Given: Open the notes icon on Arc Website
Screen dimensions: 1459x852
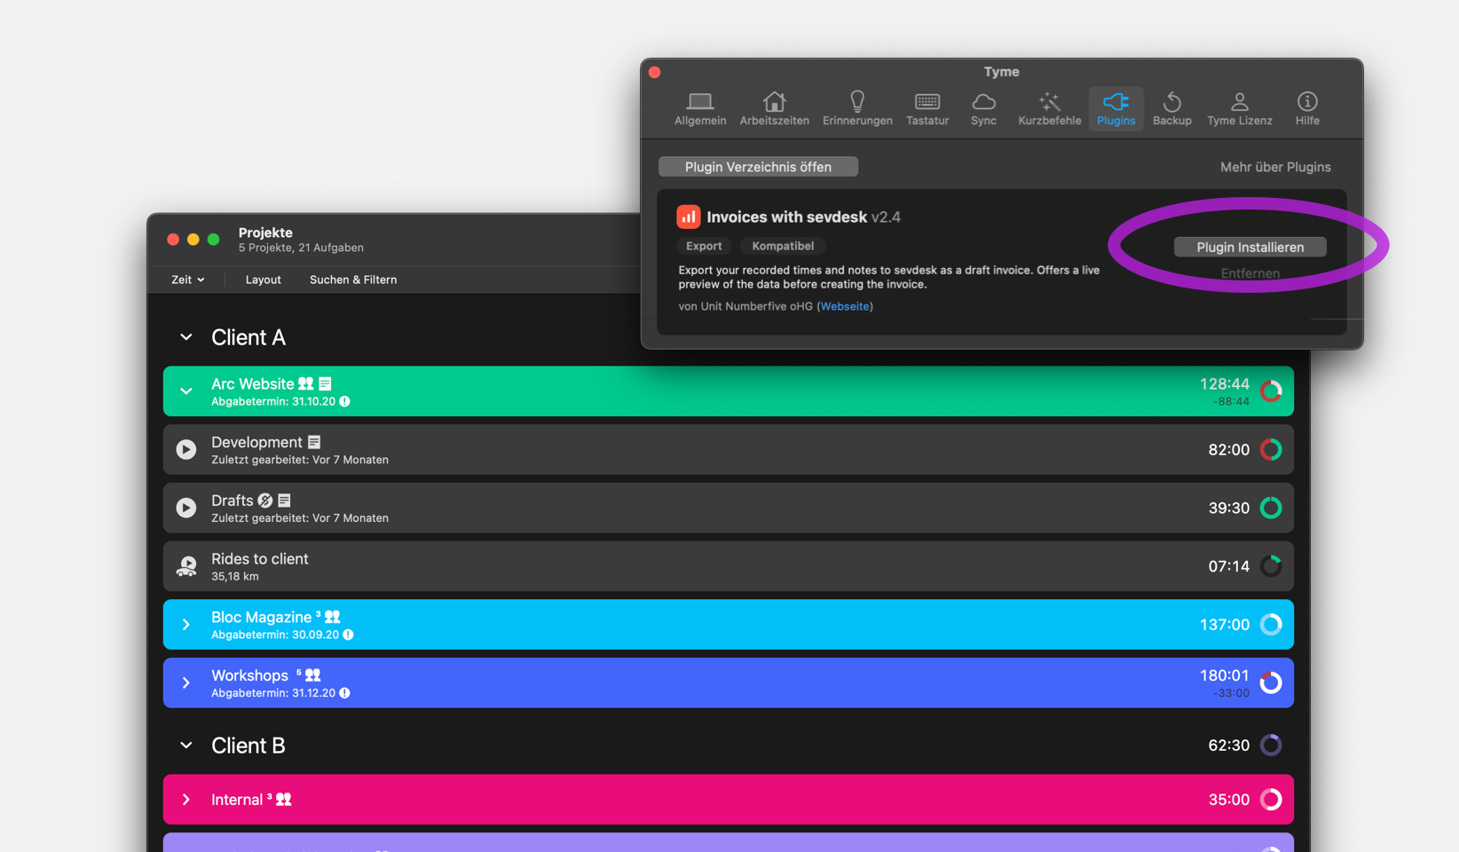Looking at the screenshot, I should tap(325, 383).
